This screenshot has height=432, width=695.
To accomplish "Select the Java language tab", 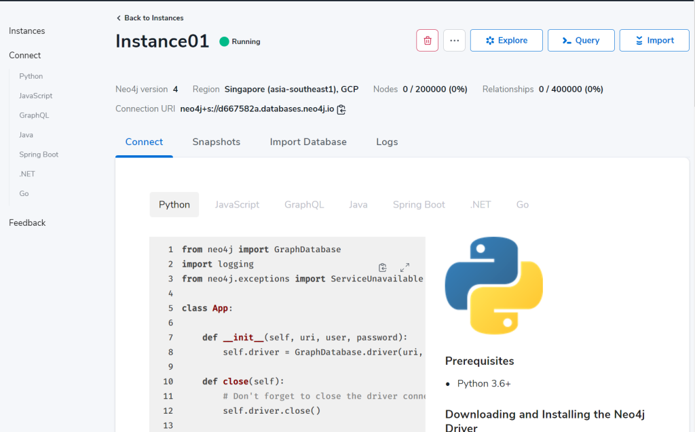I will 358,205.
